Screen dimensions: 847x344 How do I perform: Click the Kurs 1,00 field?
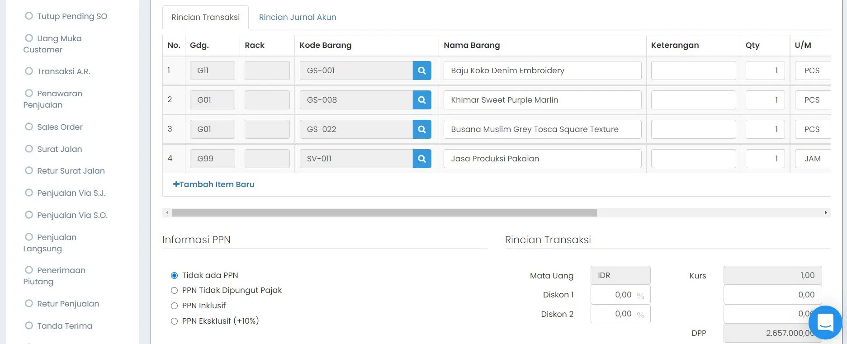click(772, 275)
